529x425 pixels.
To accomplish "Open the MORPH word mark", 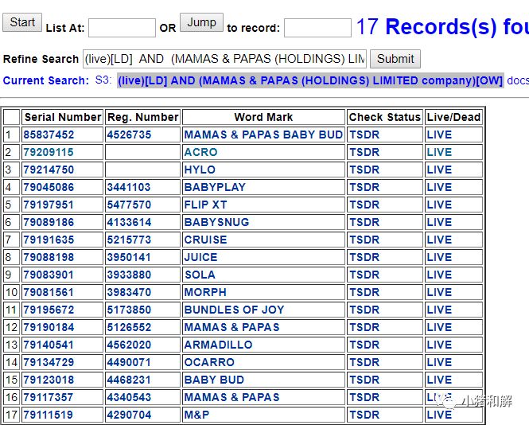I will pyautogui.click(x=205, y=292).
